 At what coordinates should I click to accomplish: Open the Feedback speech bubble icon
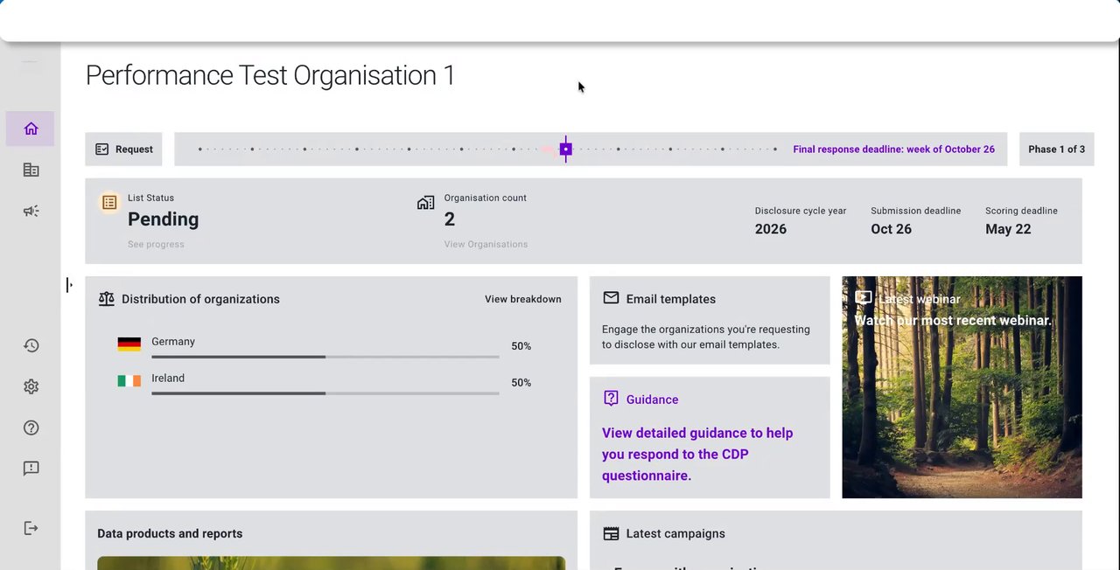(31, 469)
